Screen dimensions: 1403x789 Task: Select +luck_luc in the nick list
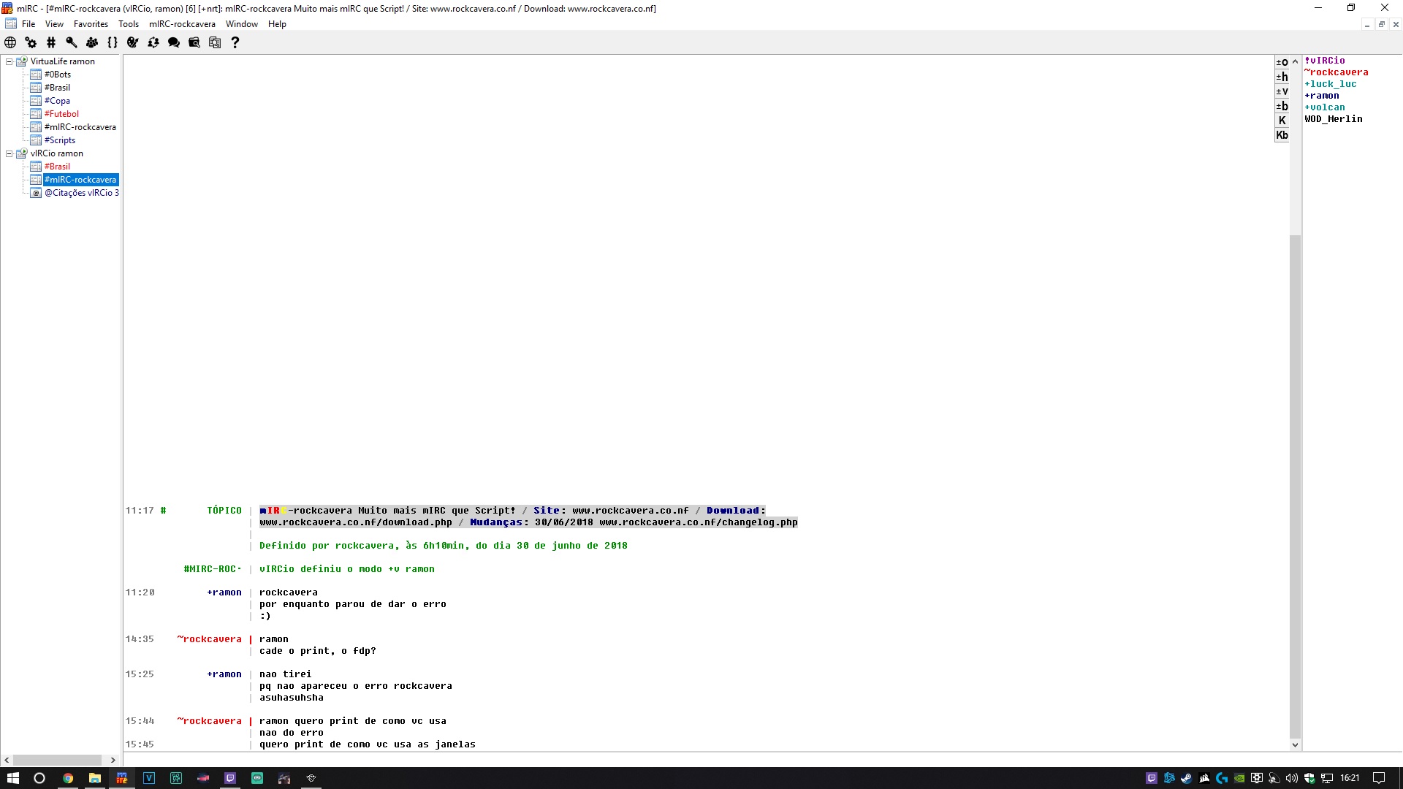point(1331,84)
